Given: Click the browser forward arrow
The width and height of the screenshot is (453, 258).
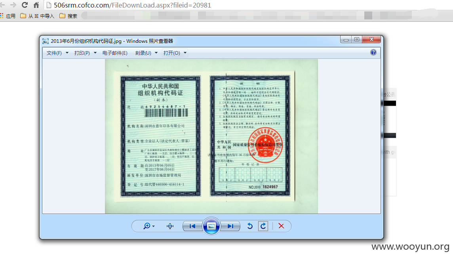Looking at the screenshot, I should [13, 5].
